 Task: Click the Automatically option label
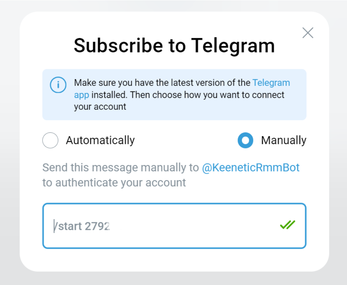[x=100, y=140]
